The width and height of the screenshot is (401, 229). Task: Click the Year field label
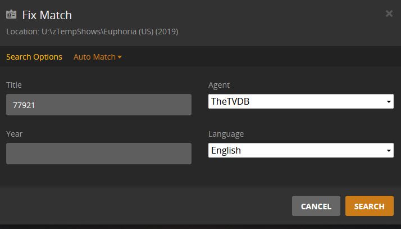point(14,134)
